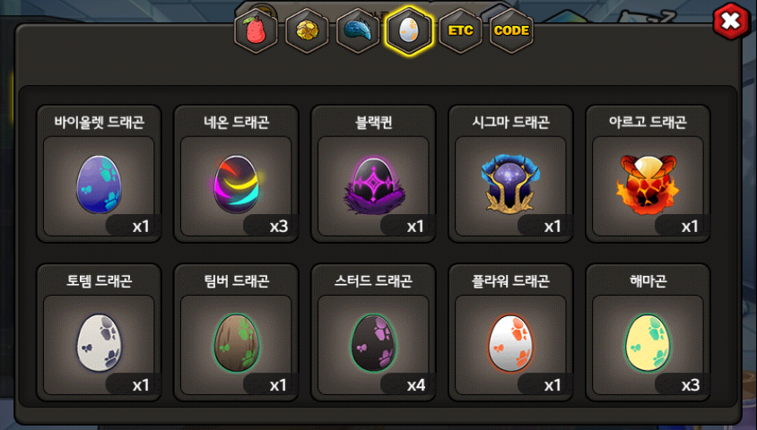The image size is (757, 430).
Task: Select the 토템 드래곤 white egg
Action: point(99,343)
